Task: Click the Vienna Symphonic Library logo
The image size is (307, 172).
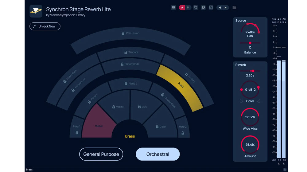Action: point(36,11)
